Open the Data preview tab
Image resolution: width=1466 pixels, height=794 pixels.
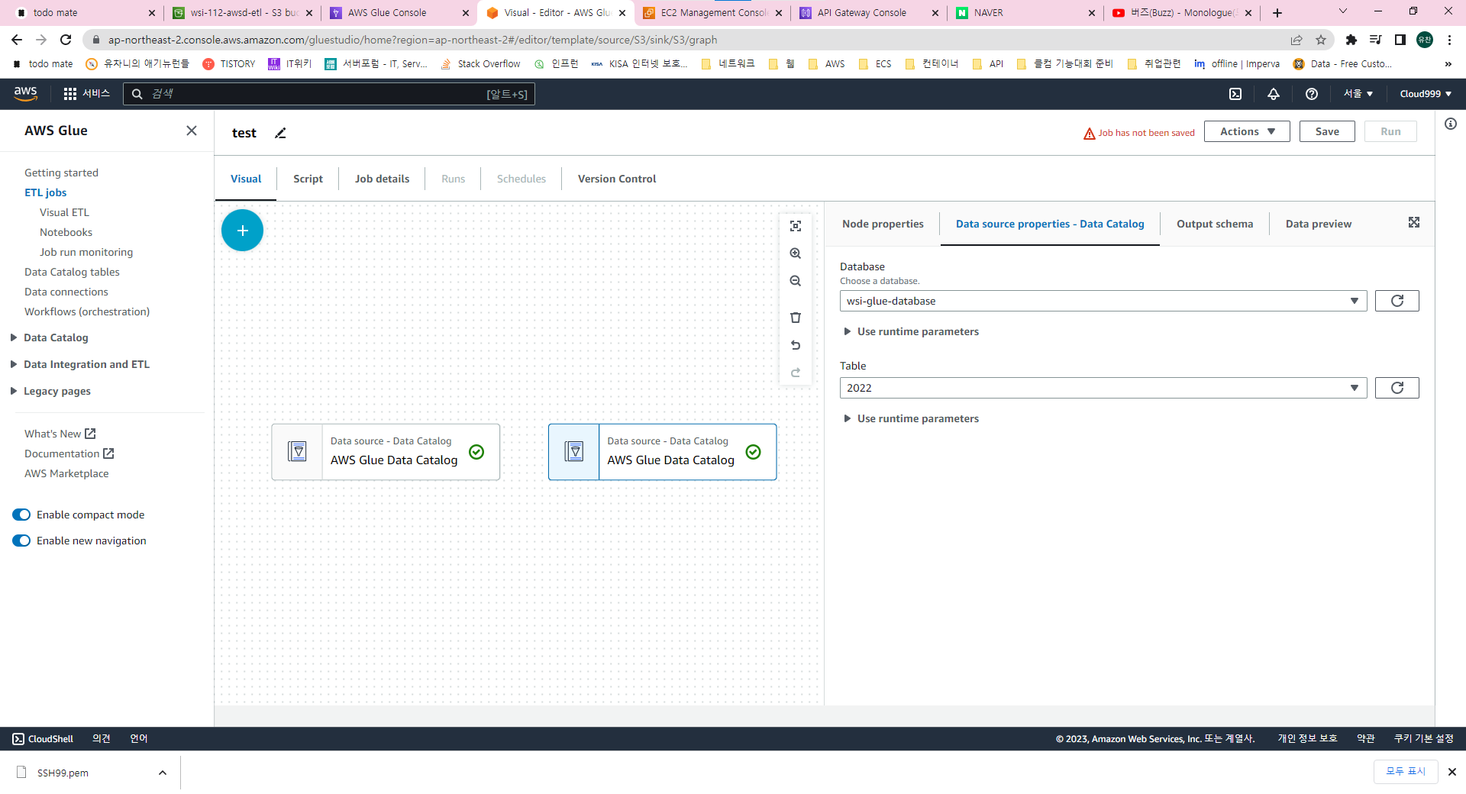click(x=1319, y=224)
